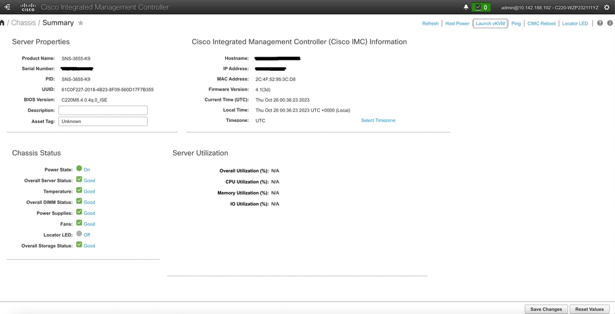Click the green fault count badge
The image size is (615, 314).
pyautogui.click(x=481, y=7)
